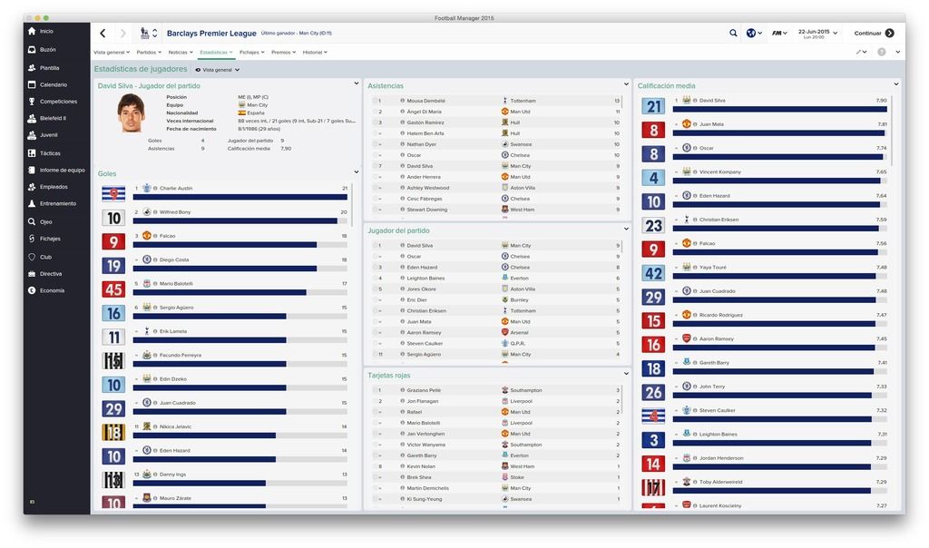929x548 pixels.
Task: Open the Premios tab
Action: point(283,52)
